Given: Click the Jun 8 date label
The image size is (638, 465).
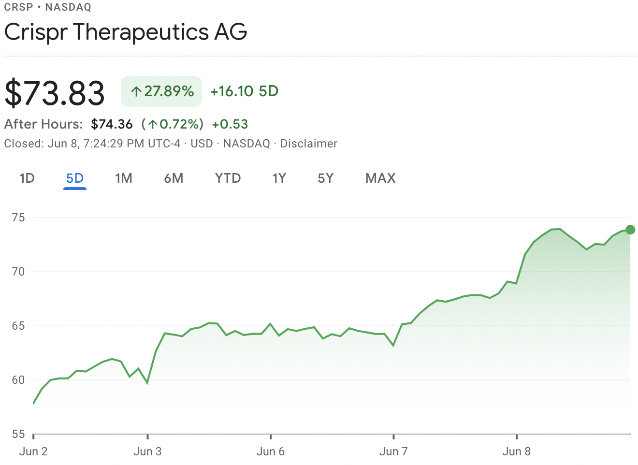Looking at the screenshot, I should [x=517, y=451].
